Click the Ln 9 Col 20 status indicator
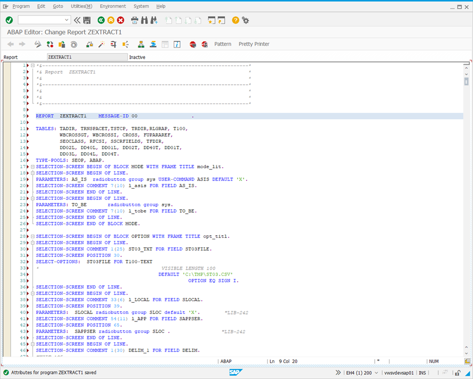 coord(283,361)
